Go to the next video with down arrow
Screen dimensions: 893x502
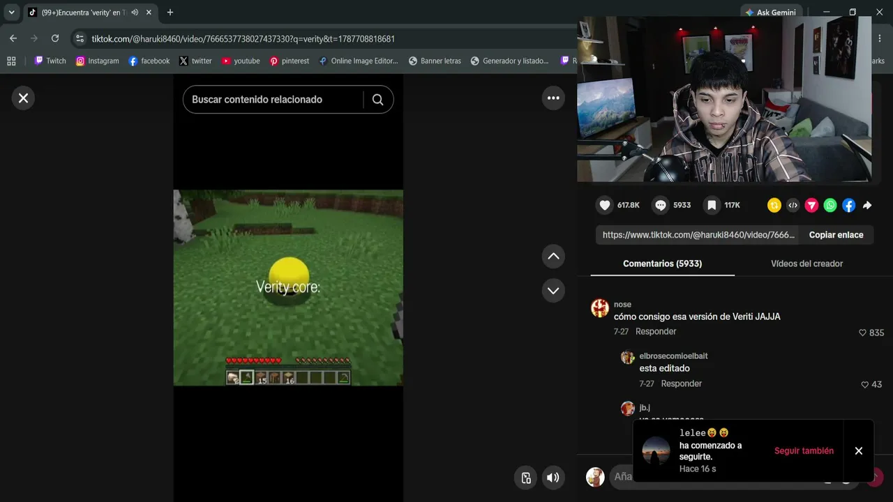(x=553, y=290)
